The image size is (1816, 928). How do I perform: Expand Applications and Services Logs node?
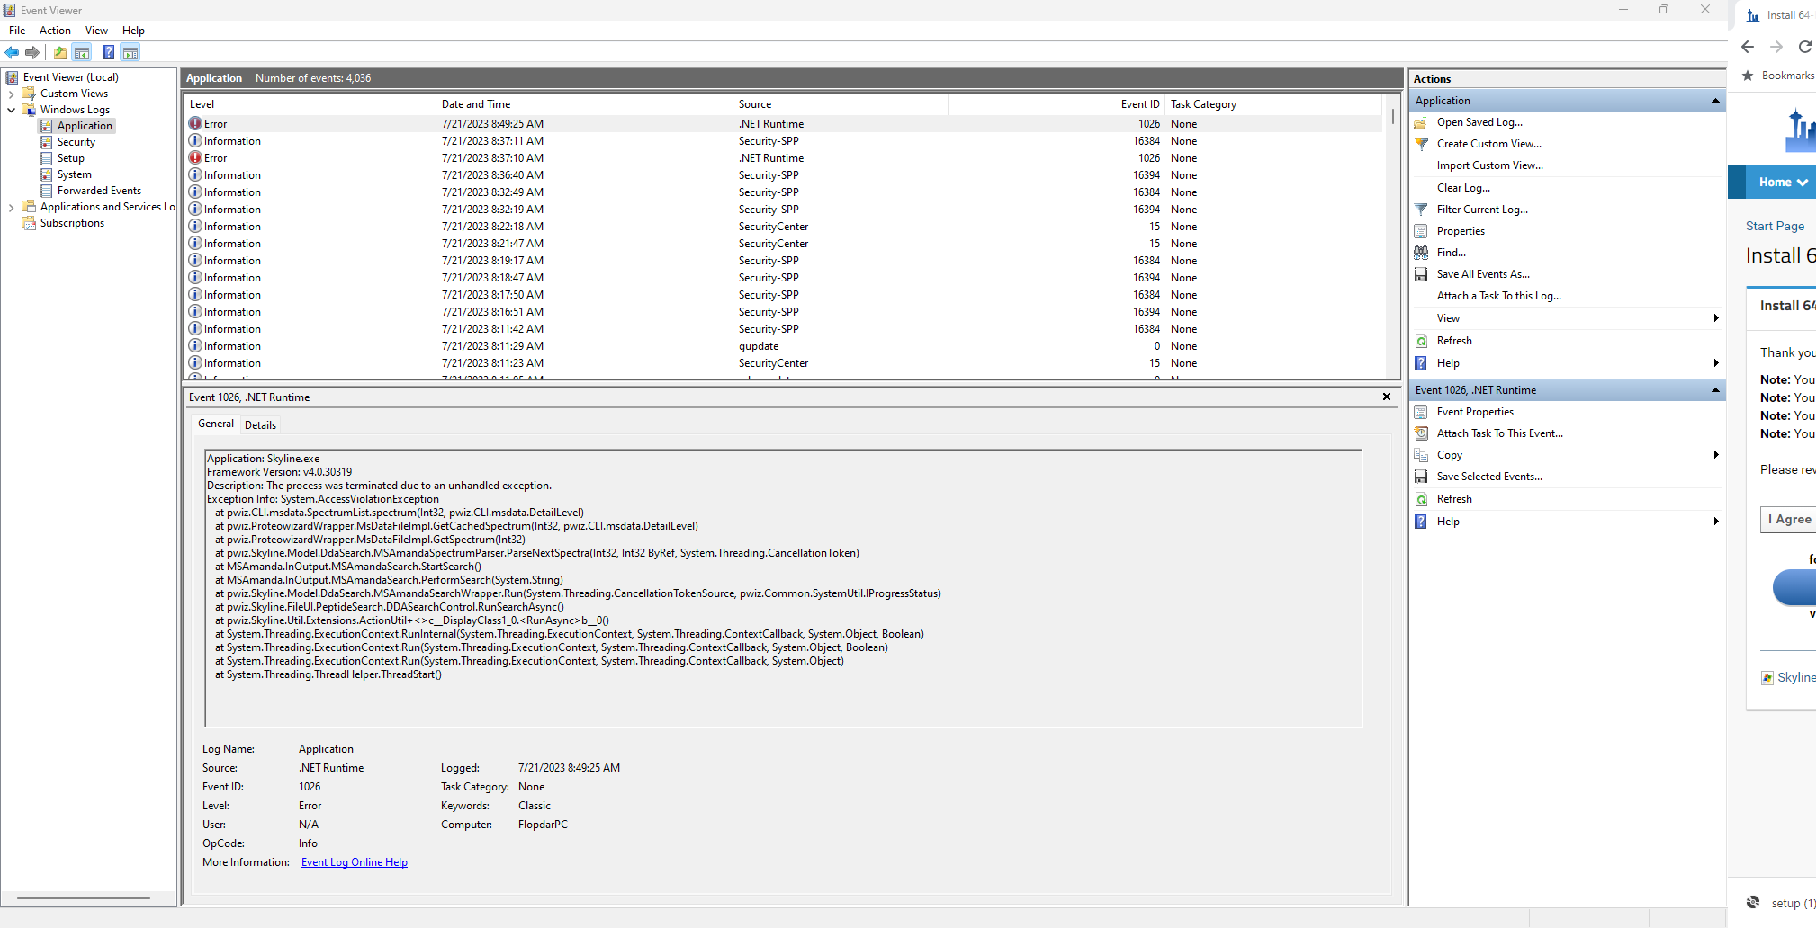(11, 207)
